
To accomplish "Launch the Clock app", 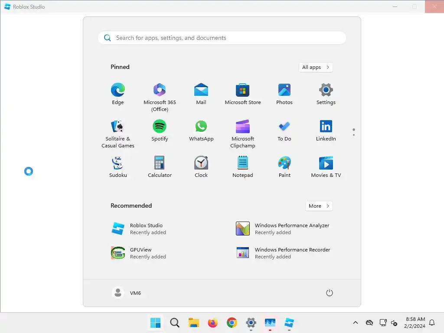I will (201, 167).
